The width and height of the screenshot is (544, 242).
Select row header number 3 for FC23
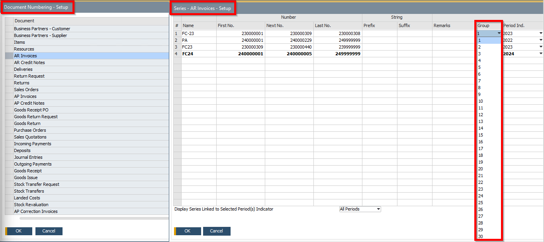pyautogui.click(x=176, y=47)
